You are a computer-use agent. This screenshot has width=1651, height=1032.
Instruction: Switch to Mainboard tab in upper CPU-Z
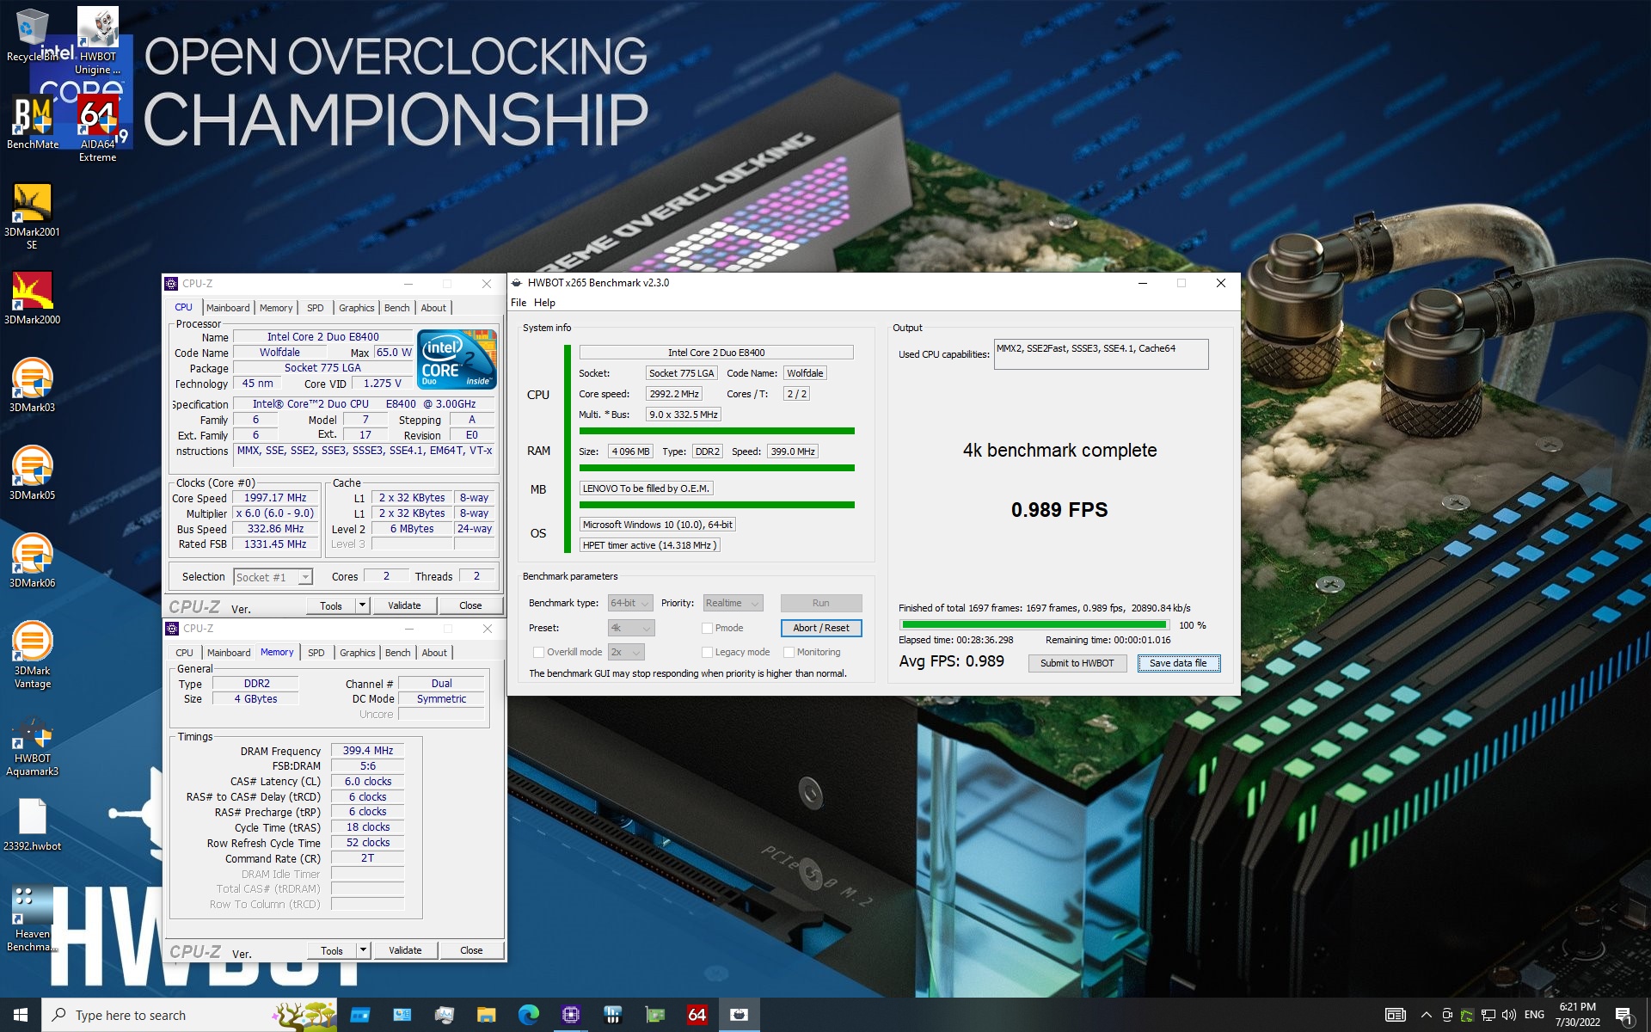tap(228, 308)
